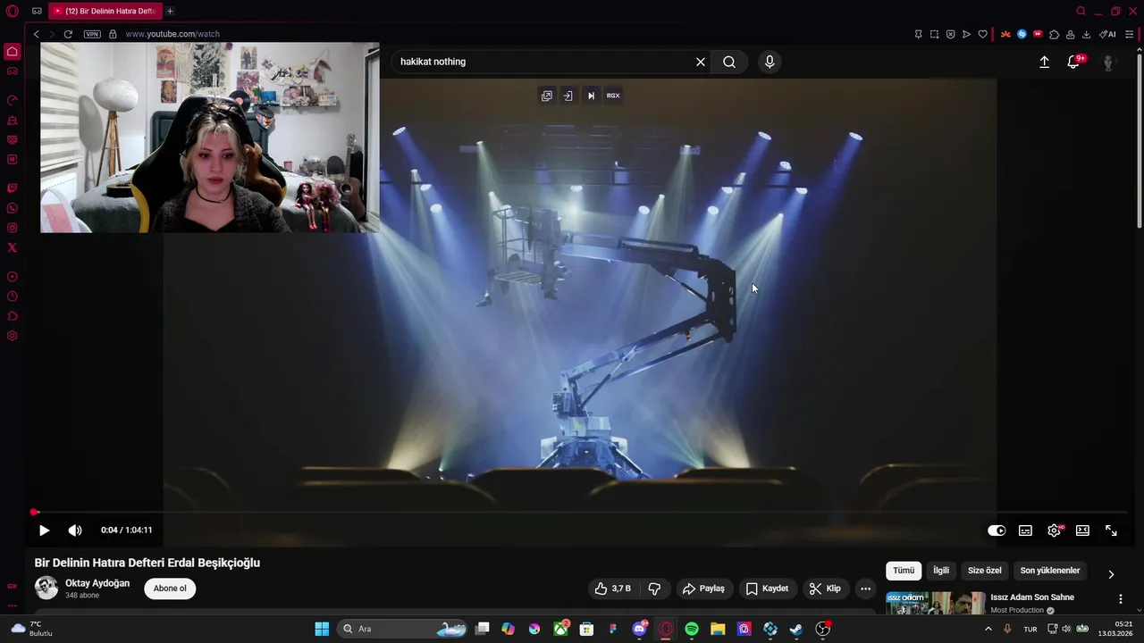Image resolution: width=1144 pixels, height=643 pixels.
Task: Create a clip with Klip button
Action: pos(825,589)
